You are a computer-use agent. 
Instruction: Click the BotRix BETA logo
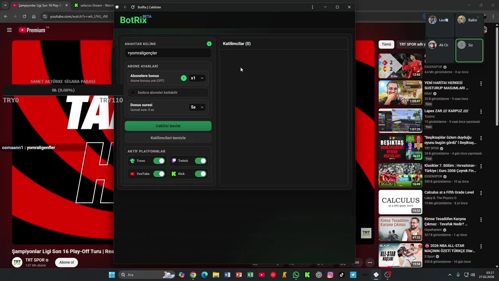pos(135,20)
